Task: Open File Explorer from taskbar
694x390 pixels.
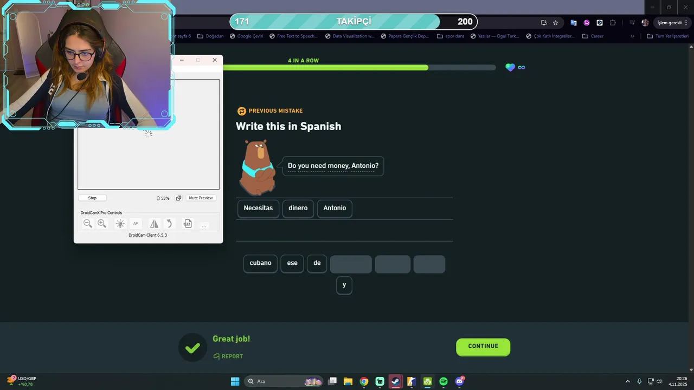Action: [348, 381]
